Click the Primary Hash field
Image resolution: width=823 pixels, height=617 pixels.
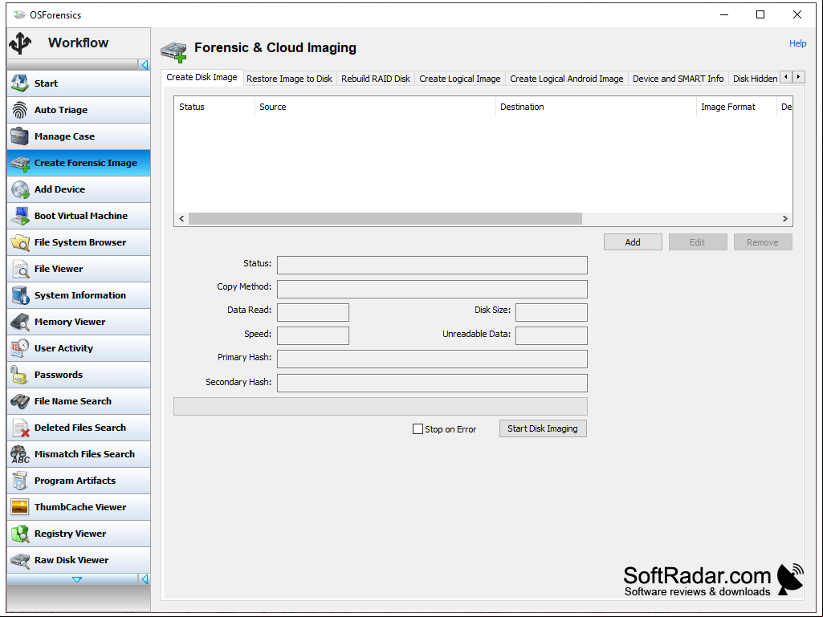[x=432, y=359]
